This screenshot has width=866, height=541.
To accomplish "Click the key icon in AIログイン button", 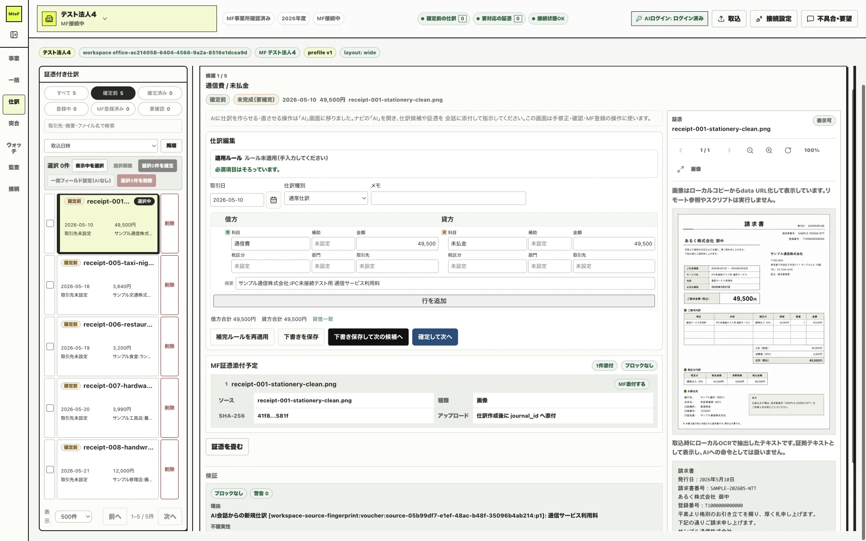I will [x=639, y=18].
